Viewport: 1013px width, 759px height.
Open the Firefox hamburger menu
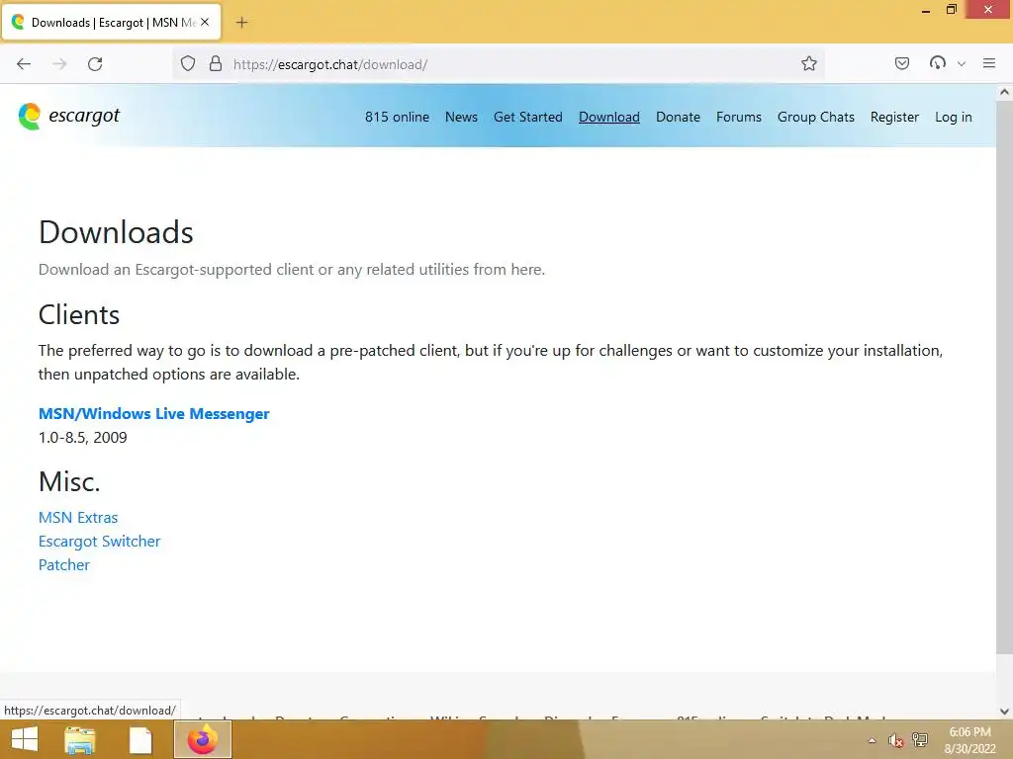989,63
